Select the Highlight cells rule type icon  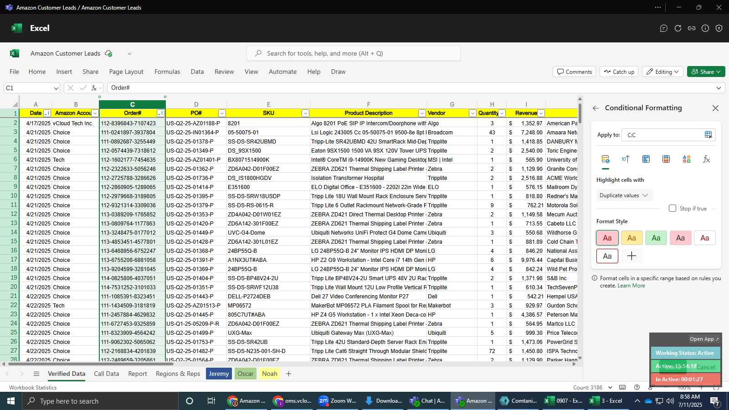tap(605, 159)
